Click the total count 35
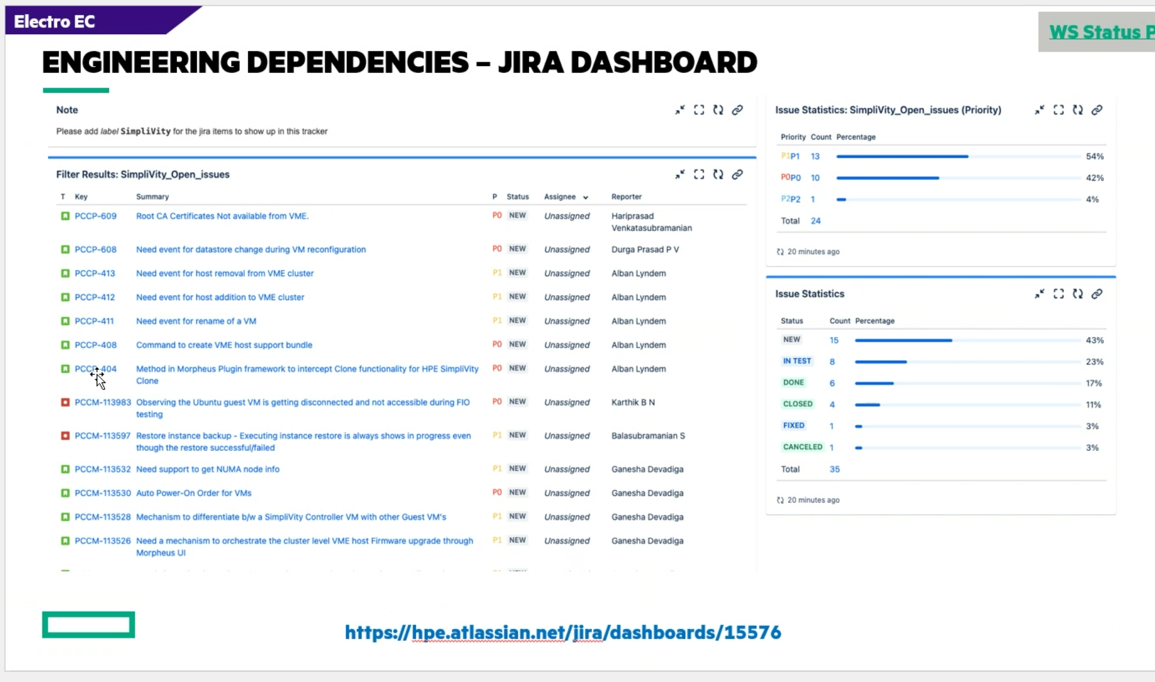 834,470
